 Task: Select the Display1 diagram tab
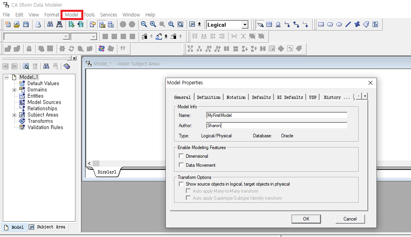(107, 172)
